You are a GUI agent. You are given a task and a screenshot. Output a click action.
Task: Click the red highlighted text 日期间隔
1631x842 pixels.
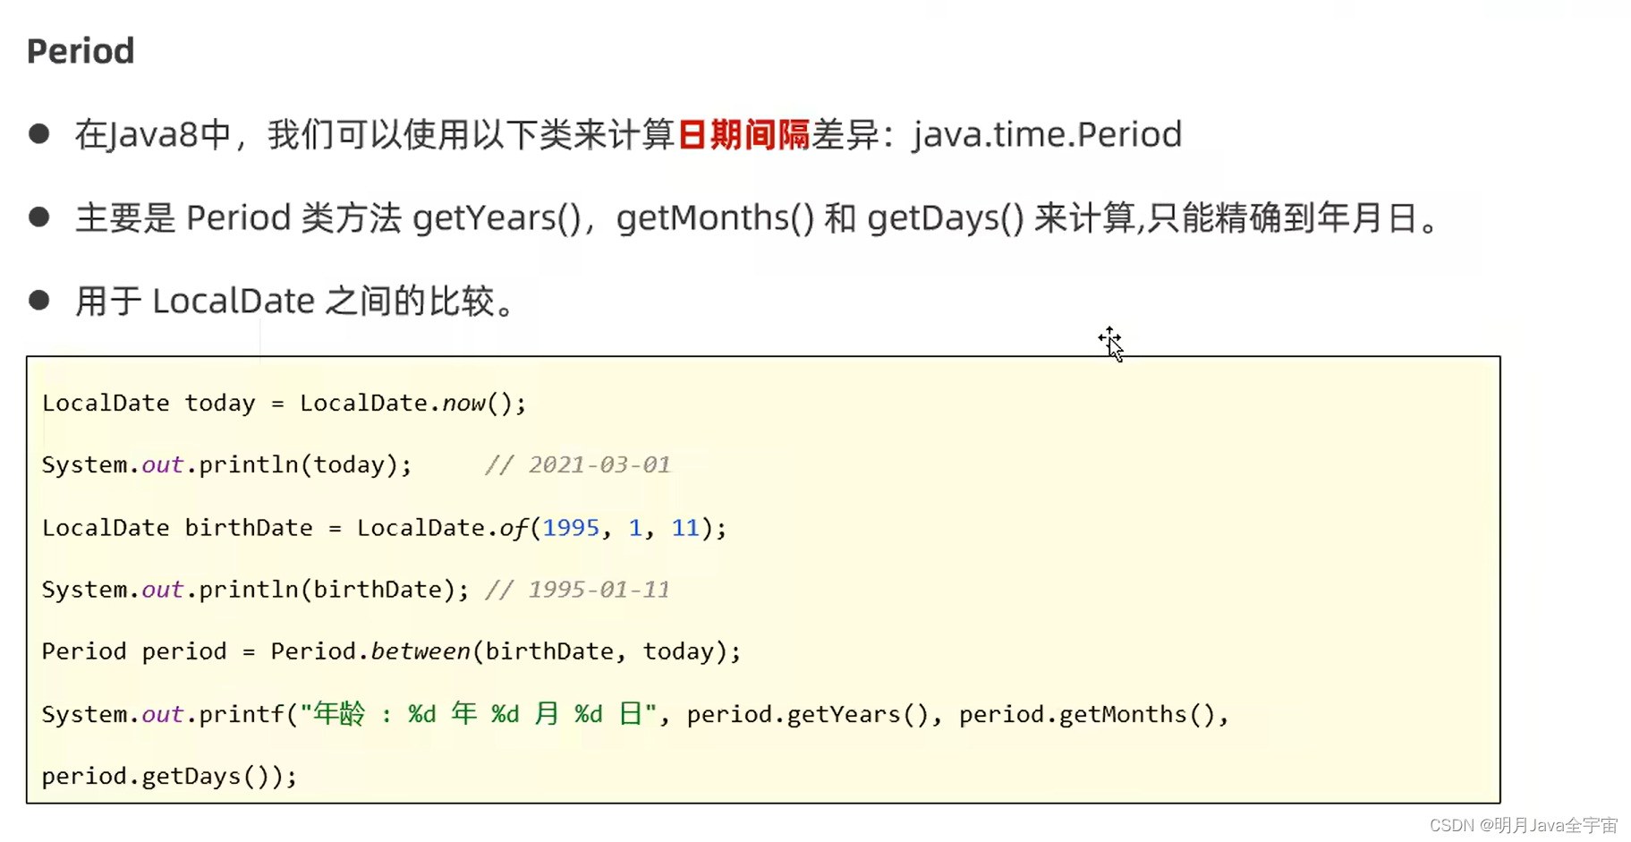click(x=743, y=135)
